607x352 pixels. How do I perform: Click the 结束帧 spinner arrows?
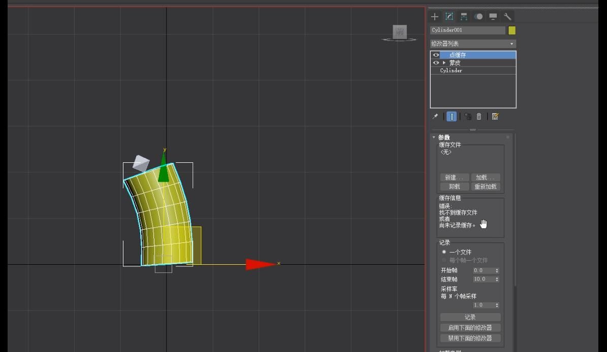(497, 279)
